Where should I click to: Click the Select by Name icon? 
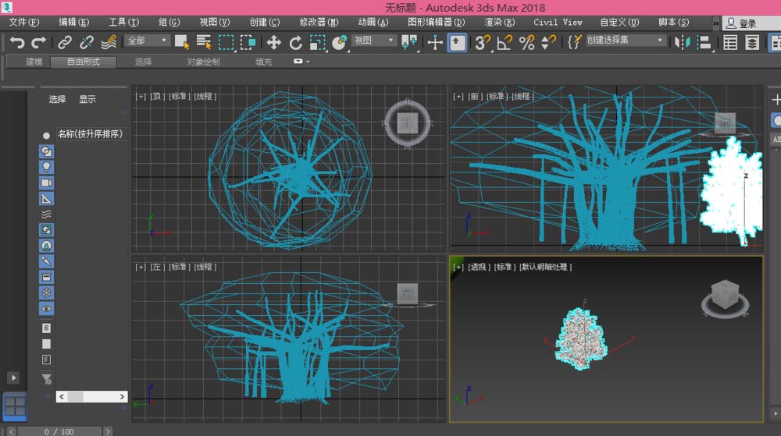click(204, 42)
